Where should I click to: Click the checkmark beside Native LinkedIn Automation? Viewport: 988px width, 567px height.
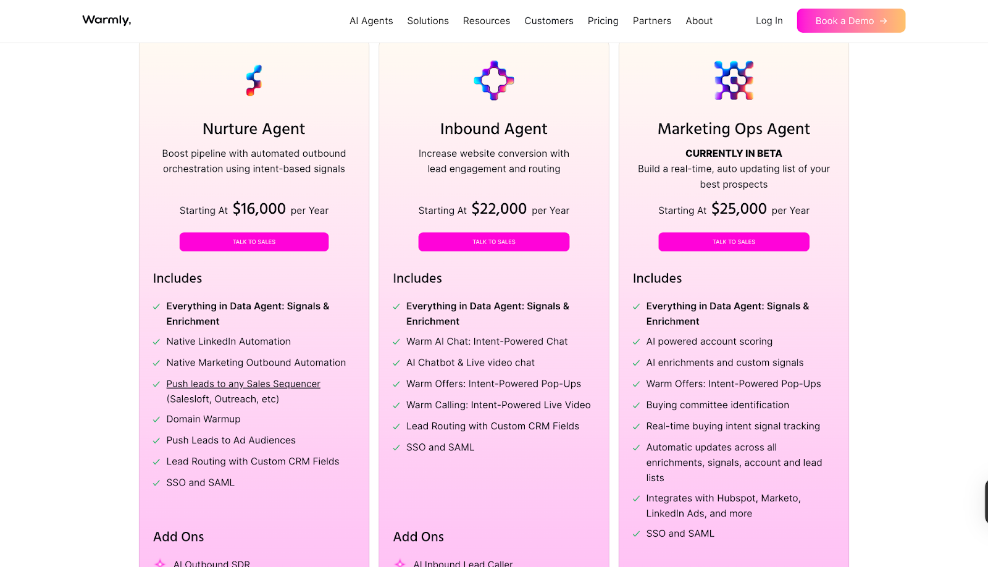(x=156, y=342)
